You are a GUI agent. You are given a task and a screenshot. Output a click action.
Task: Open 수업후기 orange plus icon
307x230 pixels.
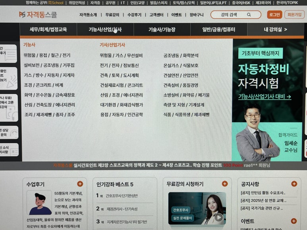tap(80, 184)
